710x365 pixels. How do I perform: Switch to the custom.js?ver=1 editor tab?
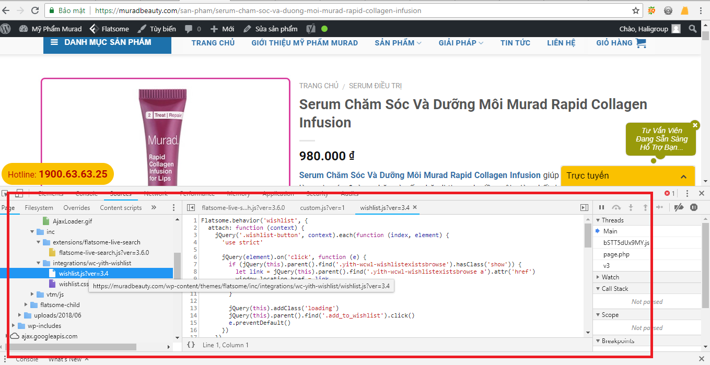[x=322, y=207]
